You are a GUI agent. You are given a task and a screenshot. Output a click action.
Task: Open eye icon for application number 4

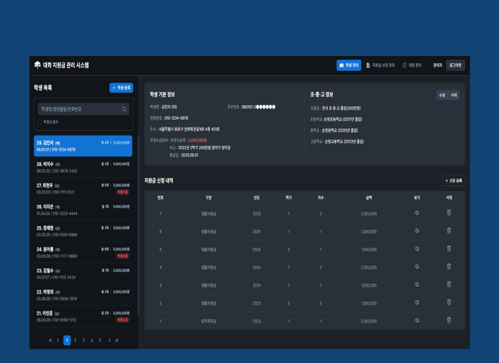click(x=417, y=267)
